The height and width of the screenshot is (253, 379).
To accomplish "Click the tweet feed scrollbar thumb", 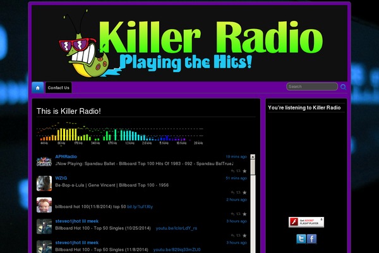I will (x=253, y=167).
